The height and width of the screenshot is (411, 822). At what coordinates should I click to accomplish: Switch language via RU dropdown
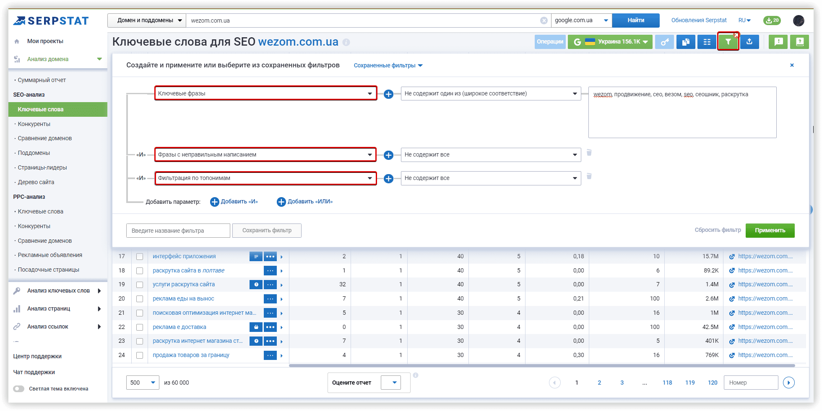(x=744, y=20)
